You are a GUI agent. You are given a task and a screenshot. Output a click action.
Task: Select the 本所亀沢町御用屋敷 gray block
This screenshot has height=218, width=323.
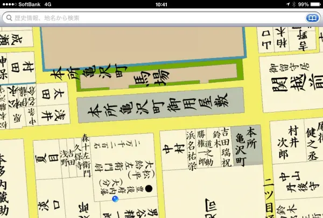(160, 109)
